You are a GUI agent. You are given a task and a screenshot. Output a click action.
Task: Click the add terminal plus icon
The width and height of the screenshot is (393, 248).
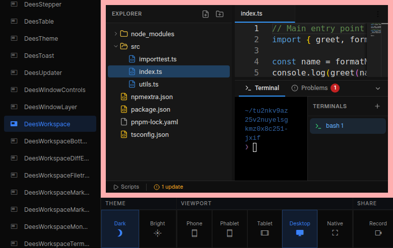[x=377, y=106]
